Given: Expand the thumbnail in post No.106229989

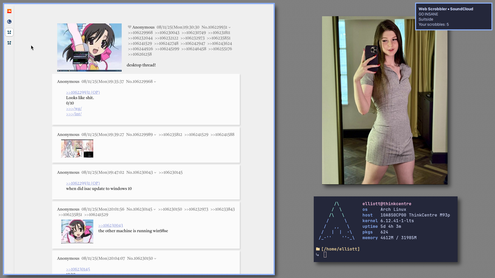Looking at the screenshot, I should [77, 149].
